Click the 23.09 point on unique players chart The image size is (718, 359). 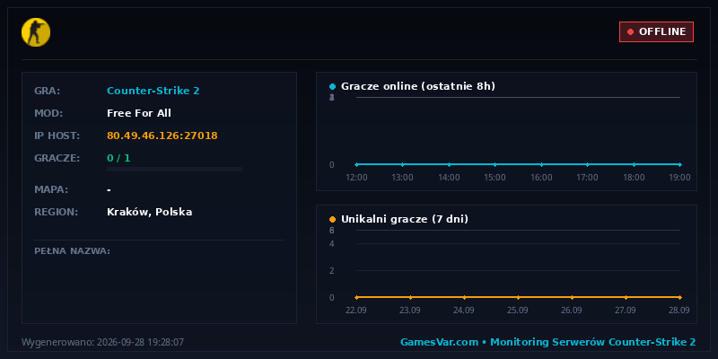click(x=410, y=297)
